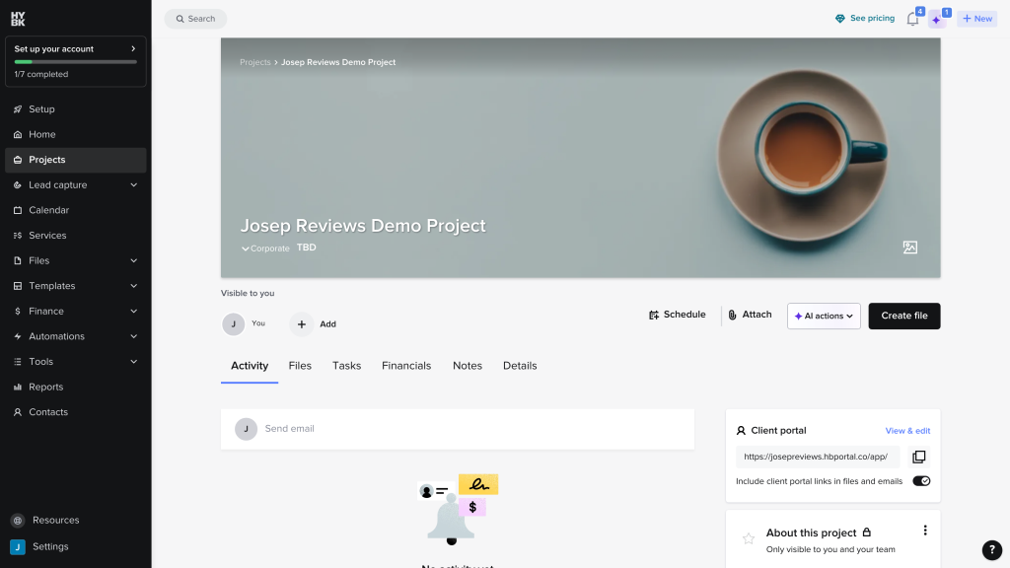Screen dimensions: 1010x568
Task: Click the Add participant plus icon
Action: point(301,323)
